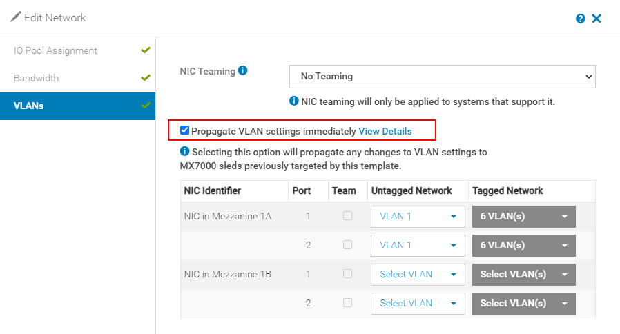The height and width of the screenshot is (334, 620).
Task: Toggle Team checkbox for Mezzanine 1B port 1
Action: (x=348, y=274)
